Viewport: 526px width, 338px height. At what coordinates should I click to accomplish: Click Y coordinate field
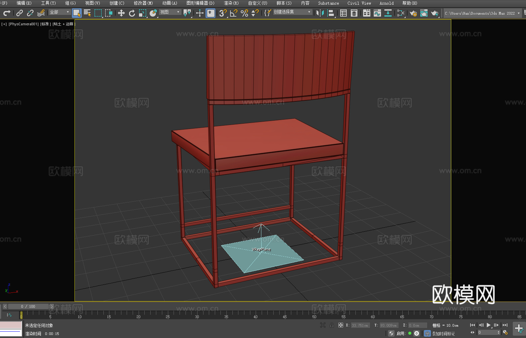pyautogui.click(x=389, y=325)
